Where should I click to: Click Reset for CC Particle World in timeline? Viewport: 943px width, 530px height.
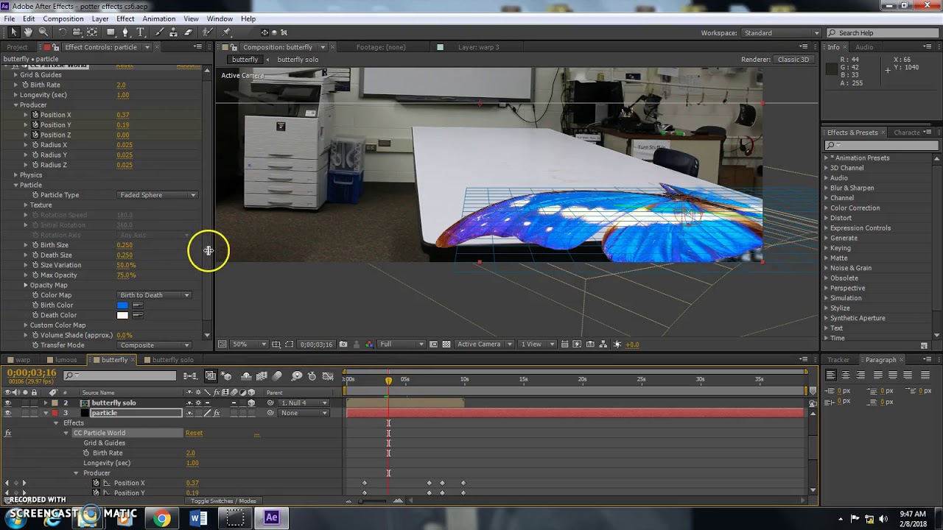[194, 433]
